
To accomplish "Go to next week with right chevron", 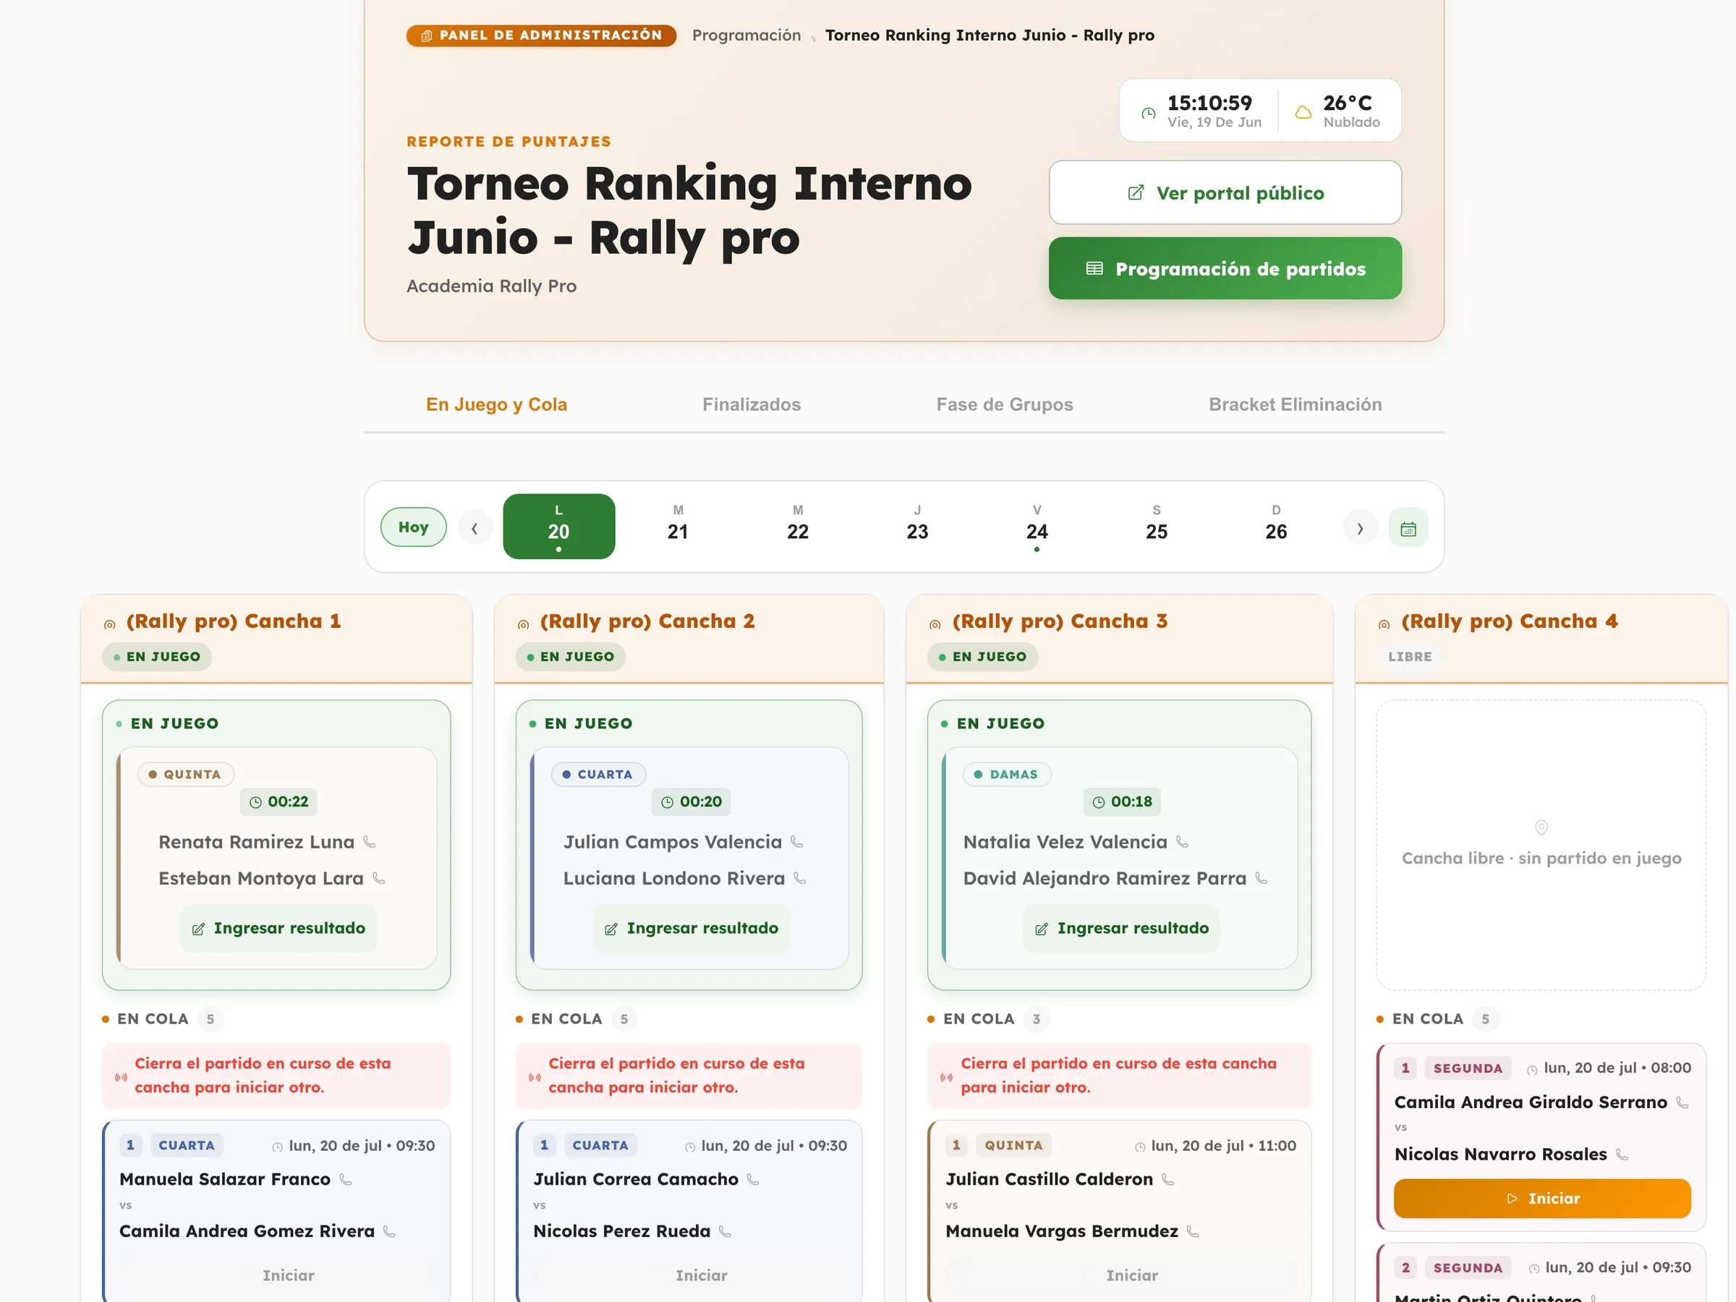I will pyautogui.click(x=1360, y=527).
